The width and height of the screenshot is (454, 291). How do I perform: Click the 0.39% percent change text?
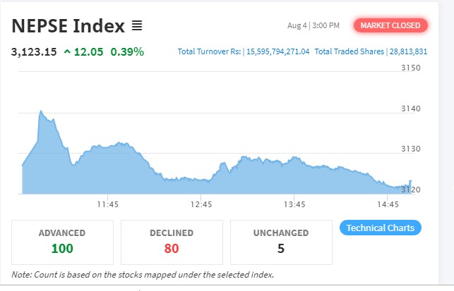(x=128, y=51)
